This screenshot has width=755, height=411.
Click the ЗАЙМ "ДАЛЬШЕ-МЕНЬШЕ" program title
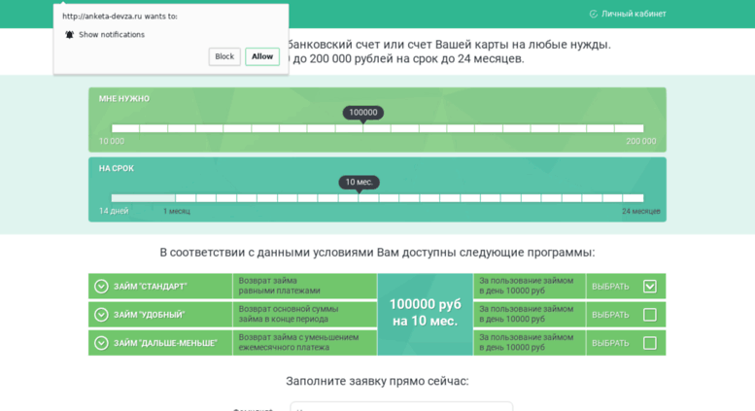(165, 343)
